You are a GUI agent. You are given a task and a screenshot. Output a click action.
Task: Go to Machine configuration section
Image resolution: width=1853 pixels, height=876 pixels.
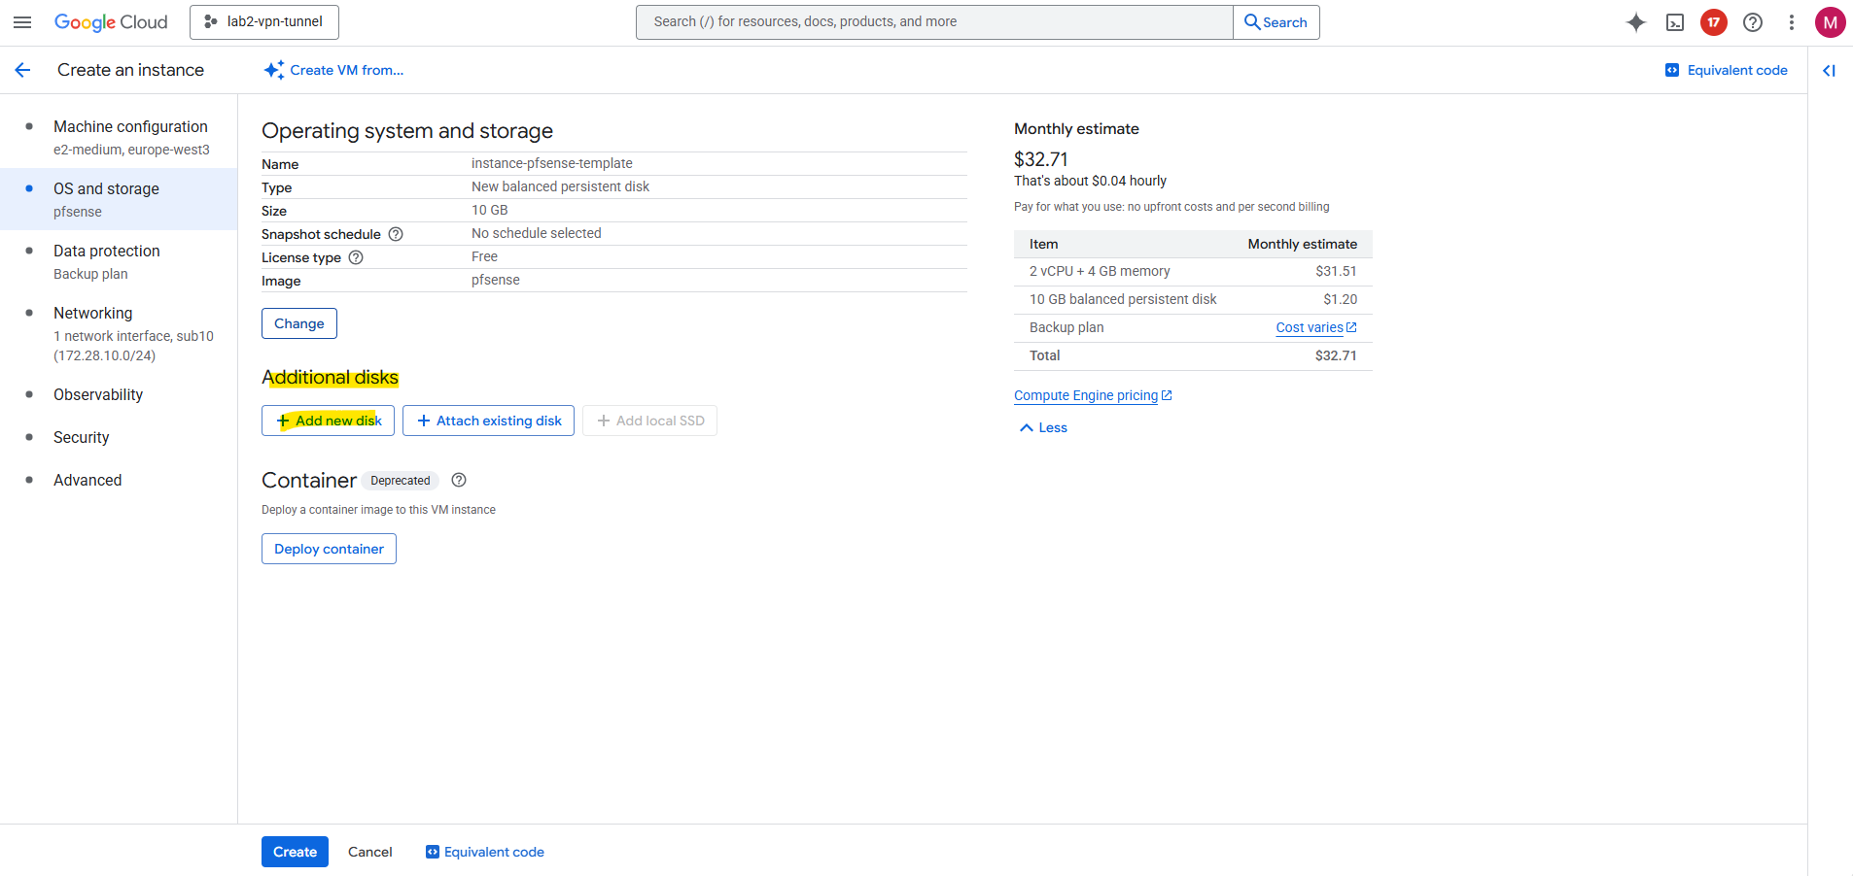pos(130,126)
